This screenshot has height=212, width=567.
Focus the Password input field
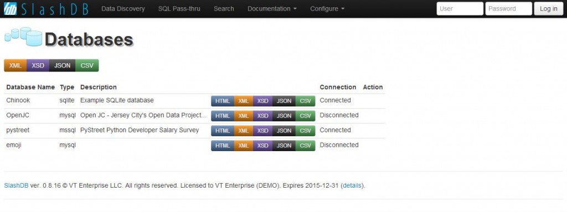(508, 9)
